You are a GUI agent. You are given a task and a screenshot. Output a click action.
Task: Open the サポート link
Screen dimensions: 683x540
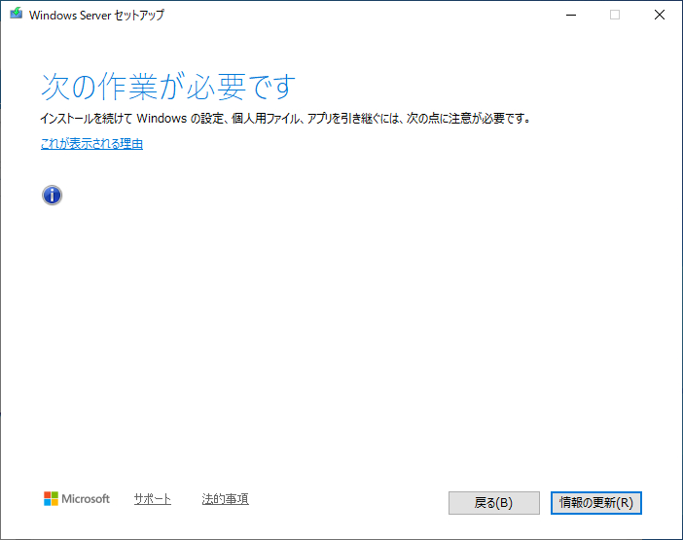(x=152, y=499)
